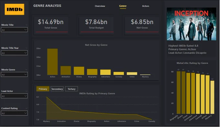The image size is (220, 127).
Task: Click the 'Primary Genre: Action' text
Action: [182, 49]
